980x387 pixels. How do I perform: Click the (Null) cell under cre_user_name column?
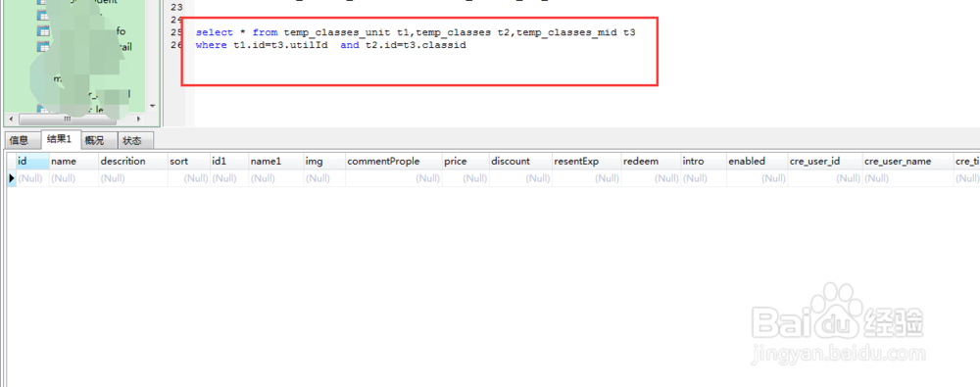coord(908,178)
